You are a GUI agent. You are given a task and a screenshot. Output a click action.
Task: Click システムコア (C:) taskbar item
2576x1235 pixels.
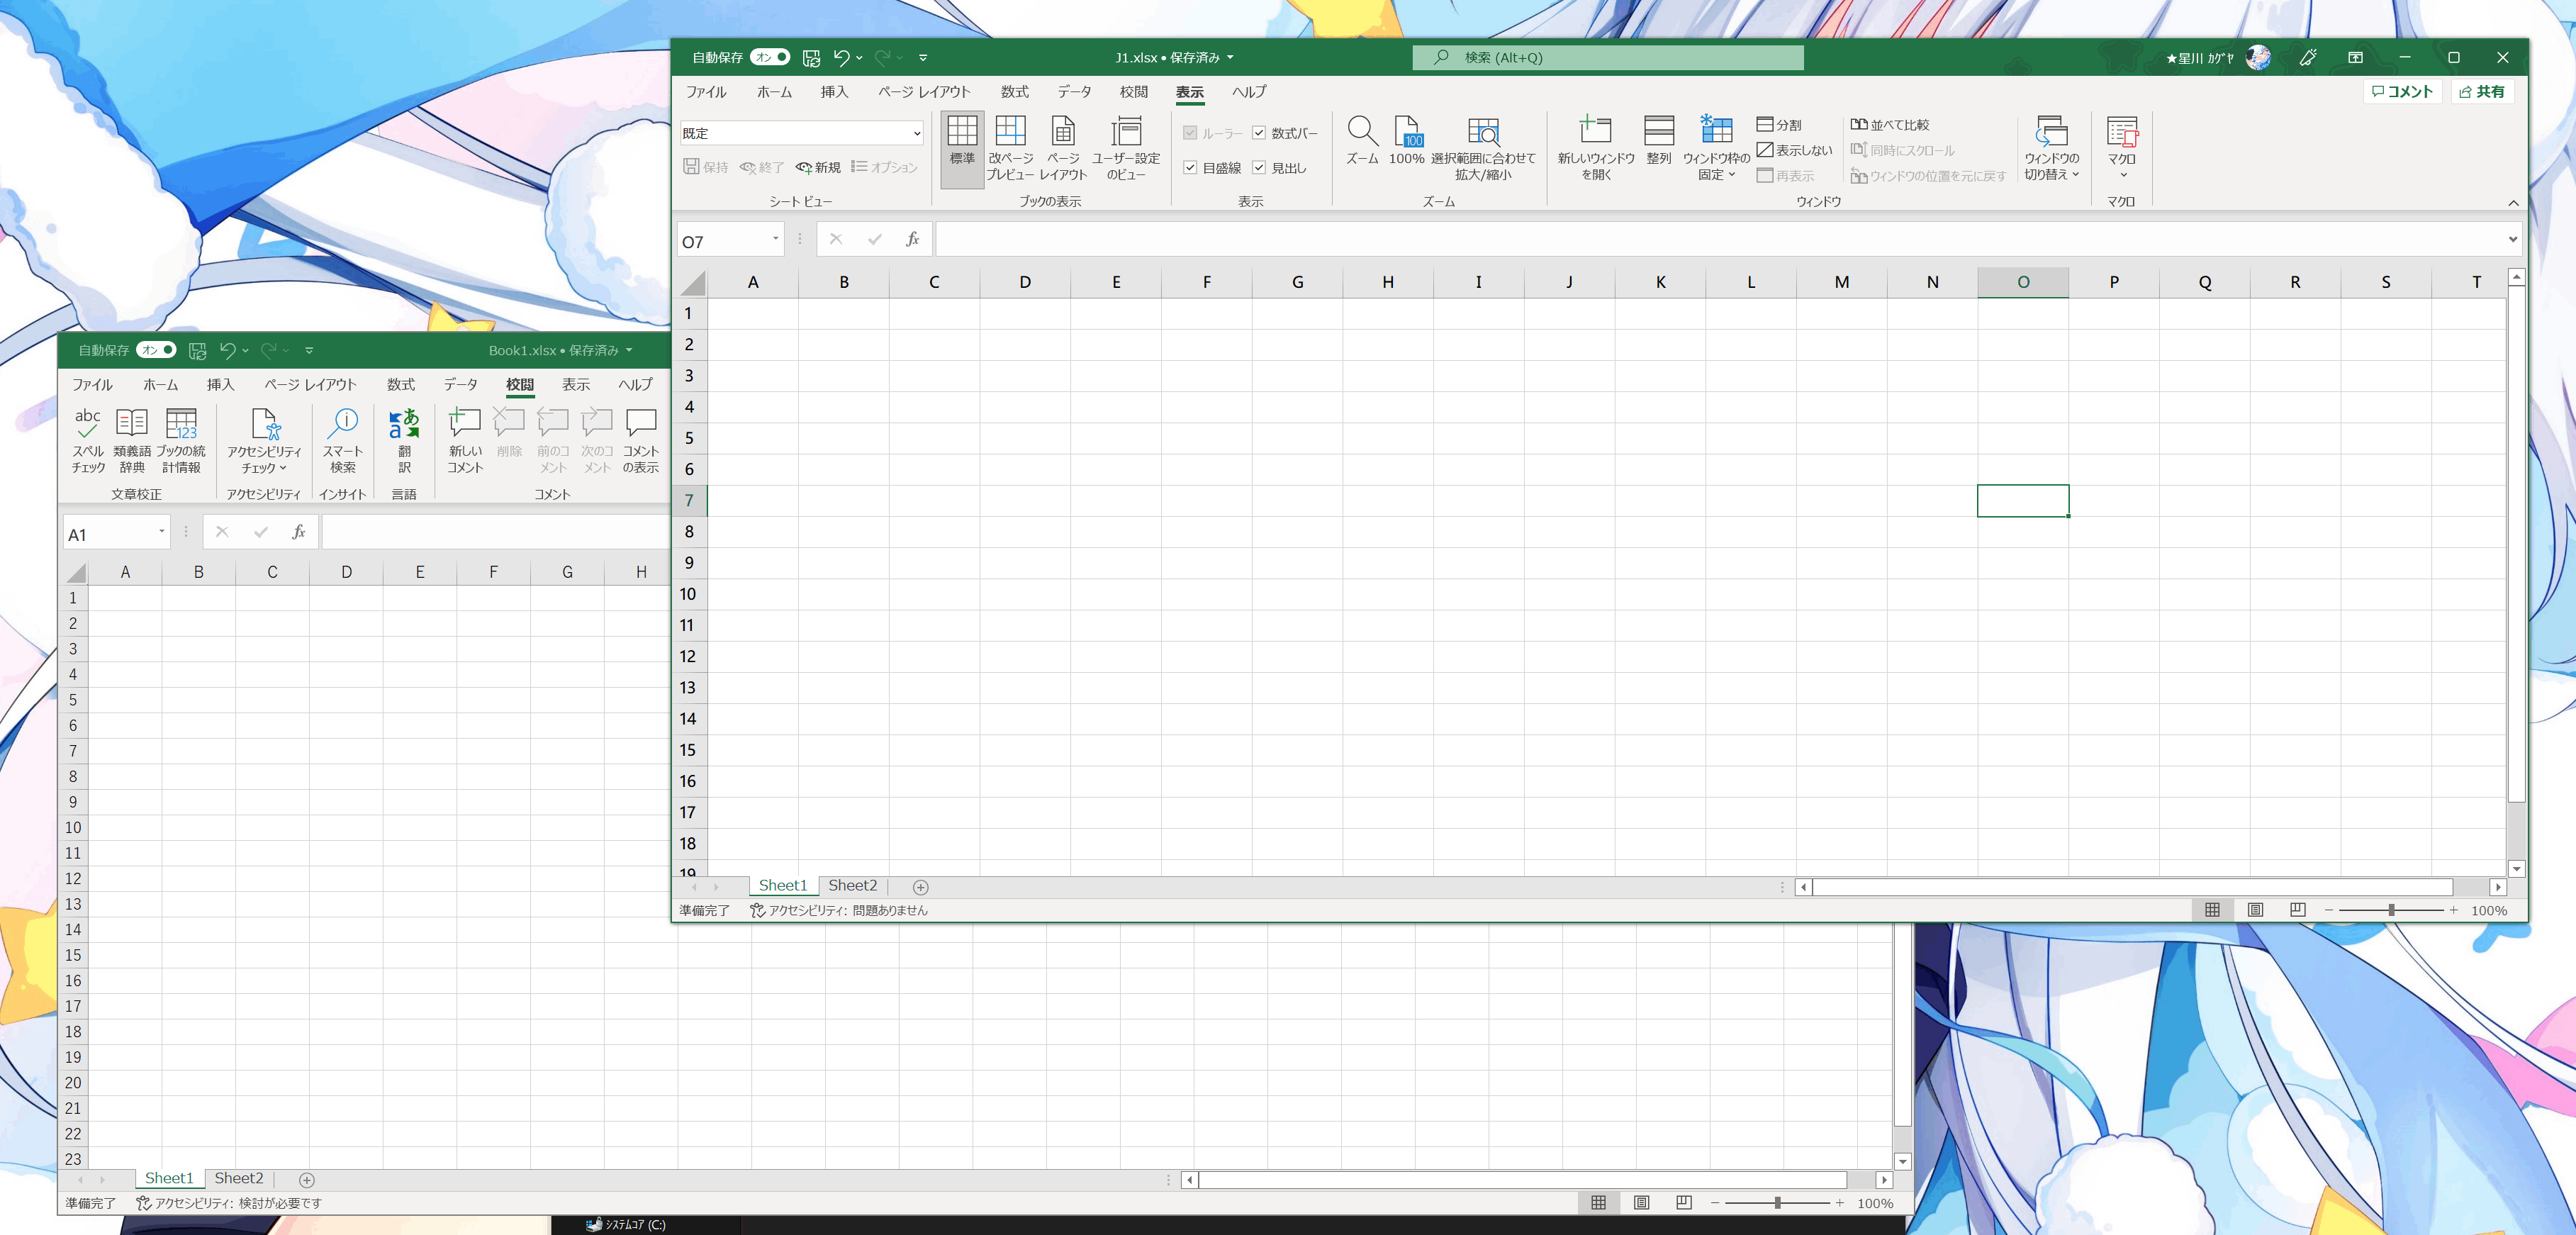point(626,1225)
